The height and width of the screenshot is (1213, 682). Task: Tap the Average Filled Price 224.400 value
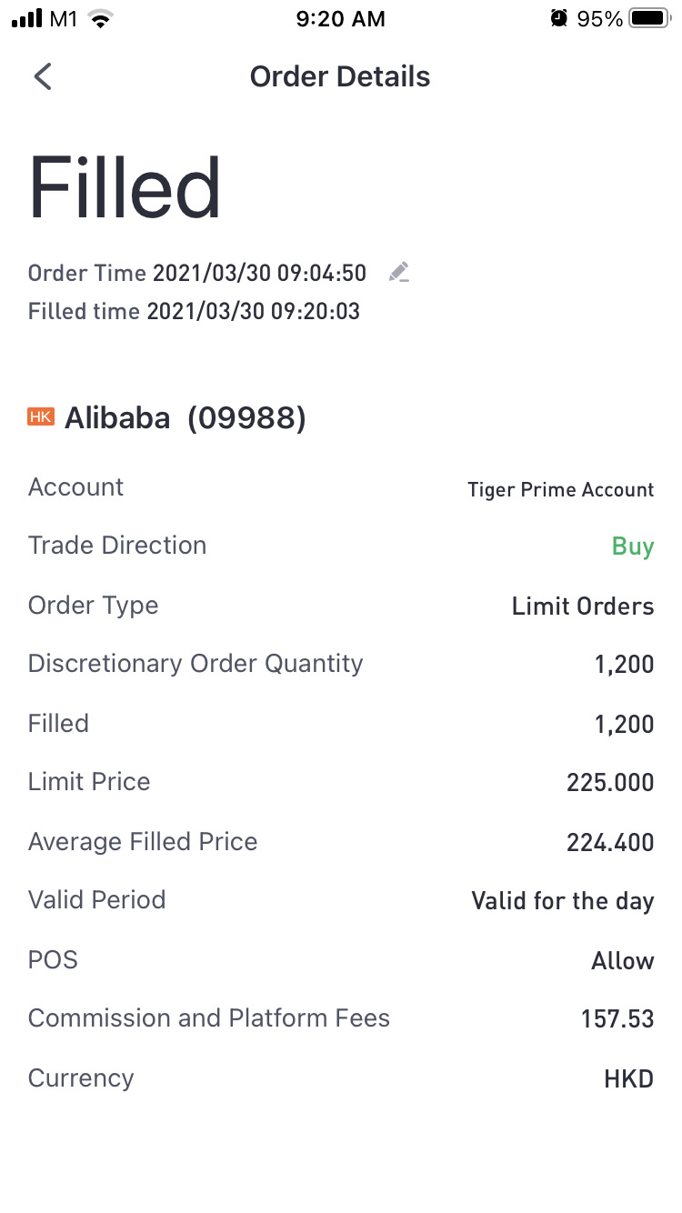point(609,843)
